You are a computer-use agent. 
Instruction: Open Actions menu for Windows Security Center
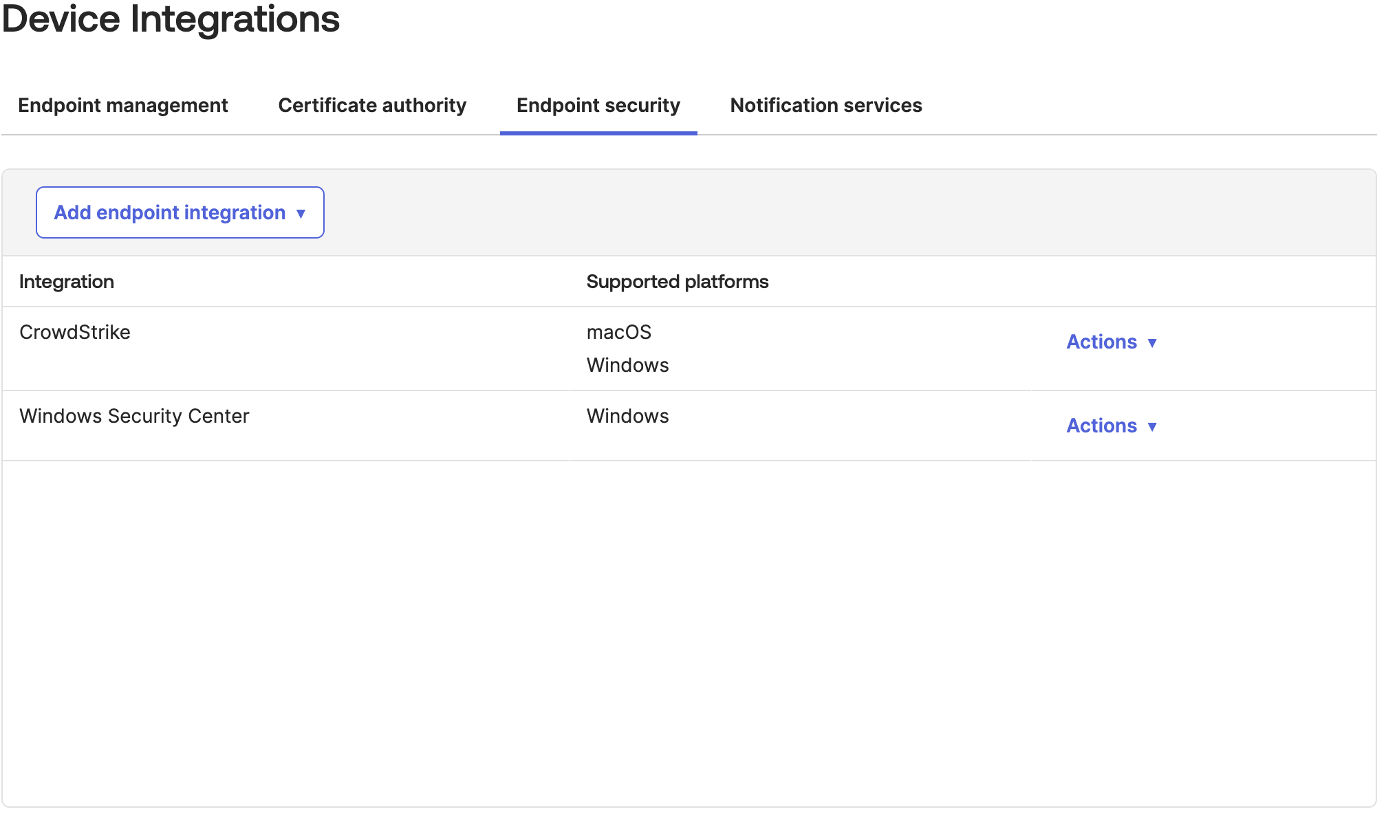[1101, 426]
